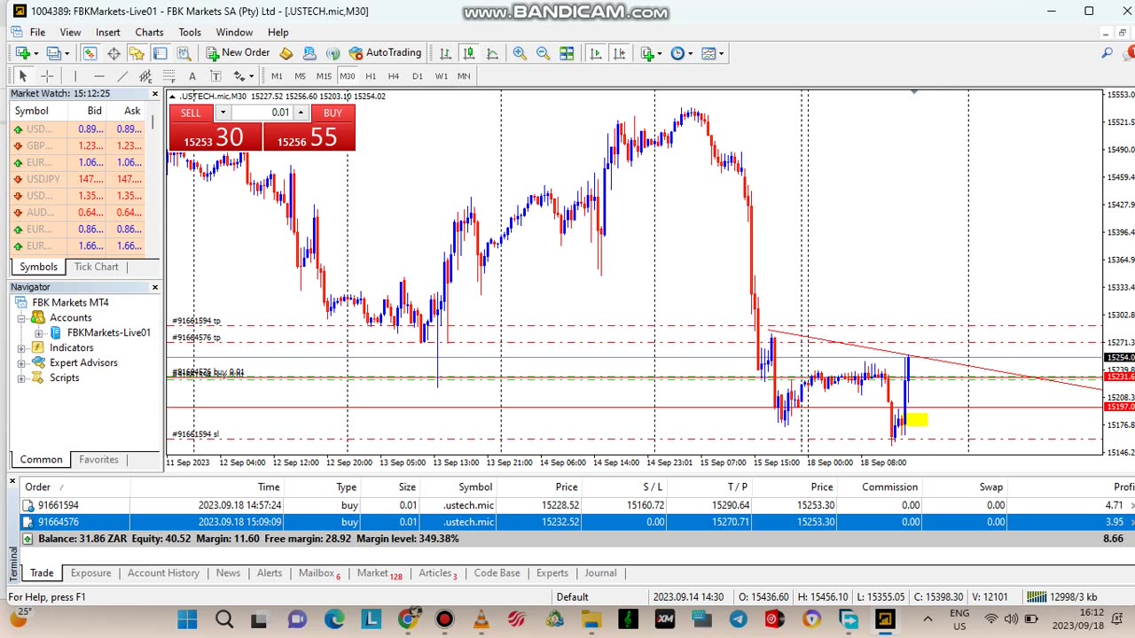Open the File menu

37,32
